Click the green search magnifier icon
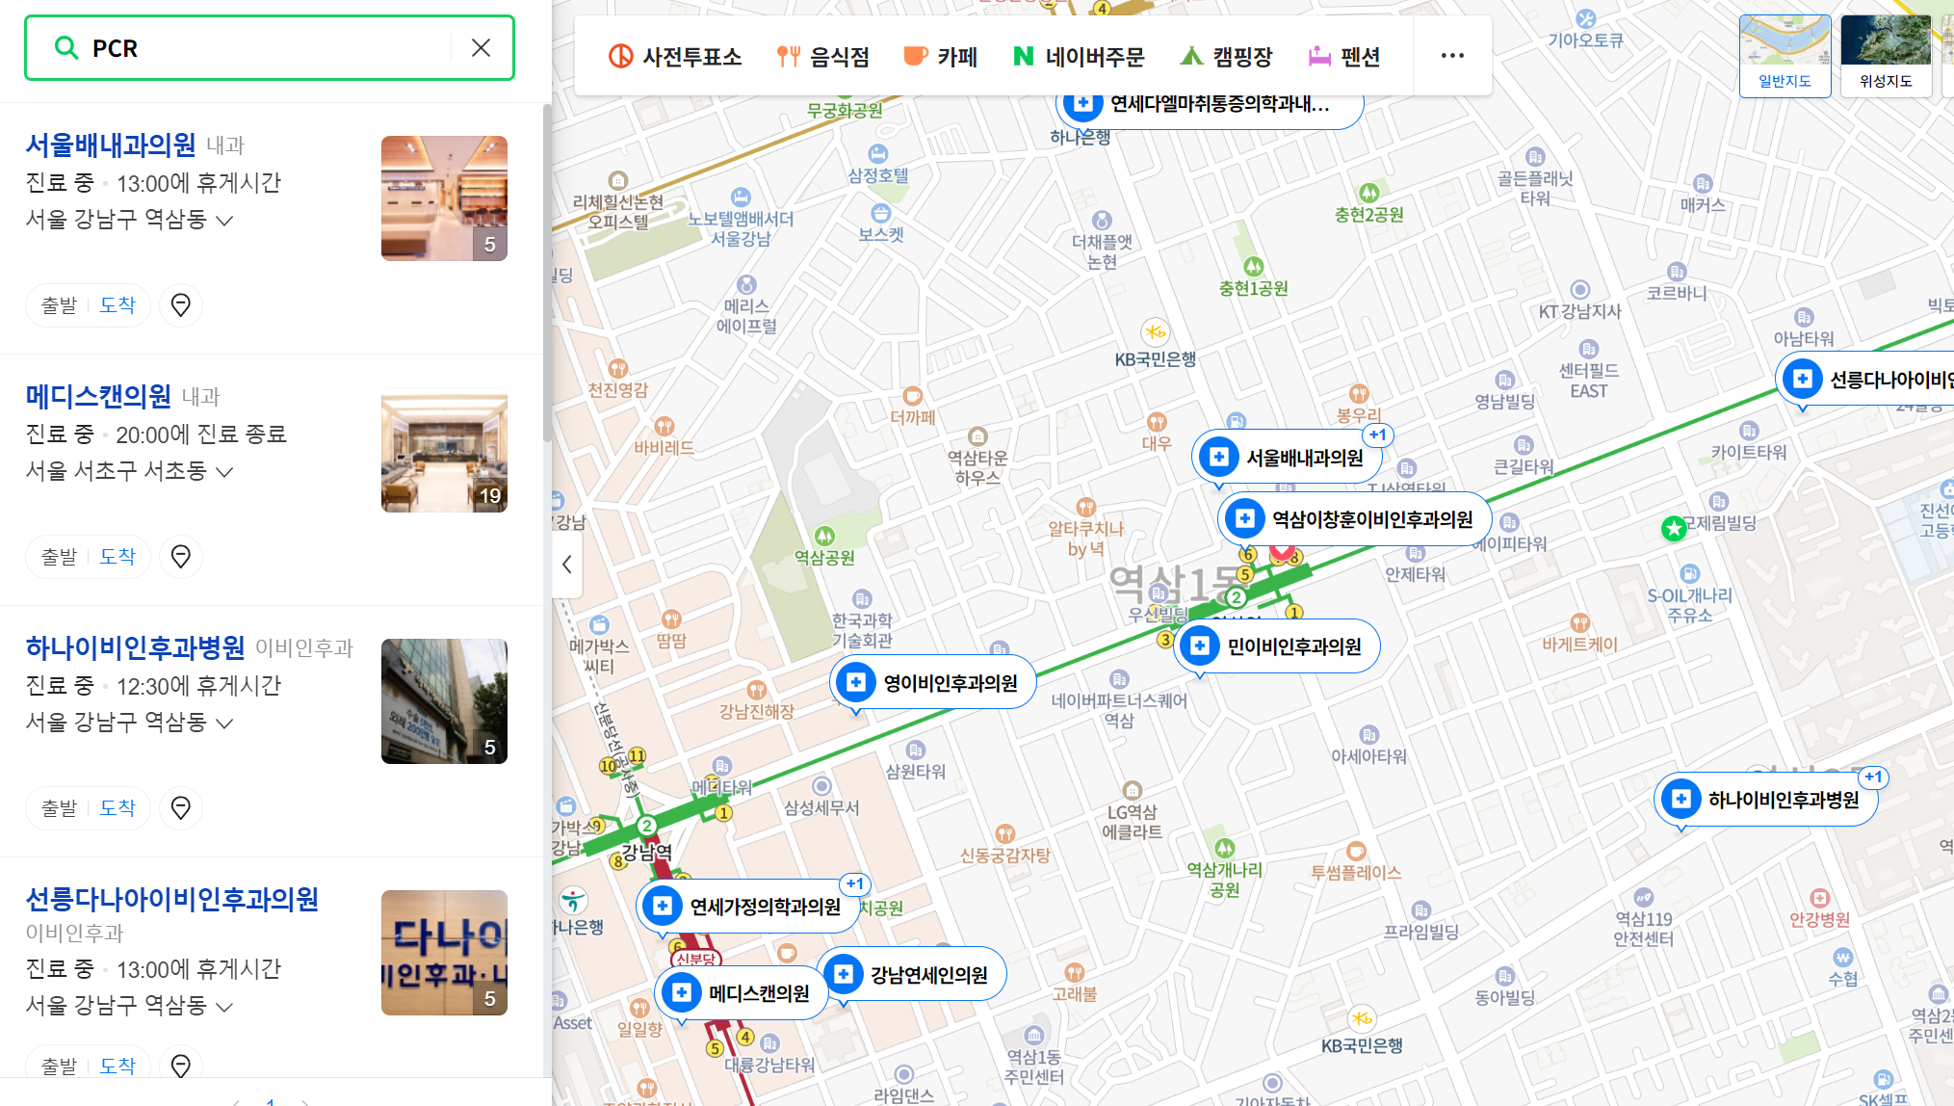 pos(65,48)
